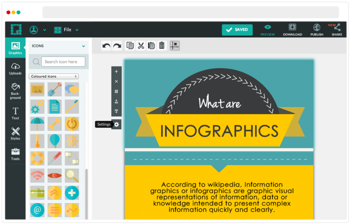The width and height of the screenshot is (350, 224).
Task: Select the orange list lines icon
Action: pyautogui.click(x=54, y=210)
